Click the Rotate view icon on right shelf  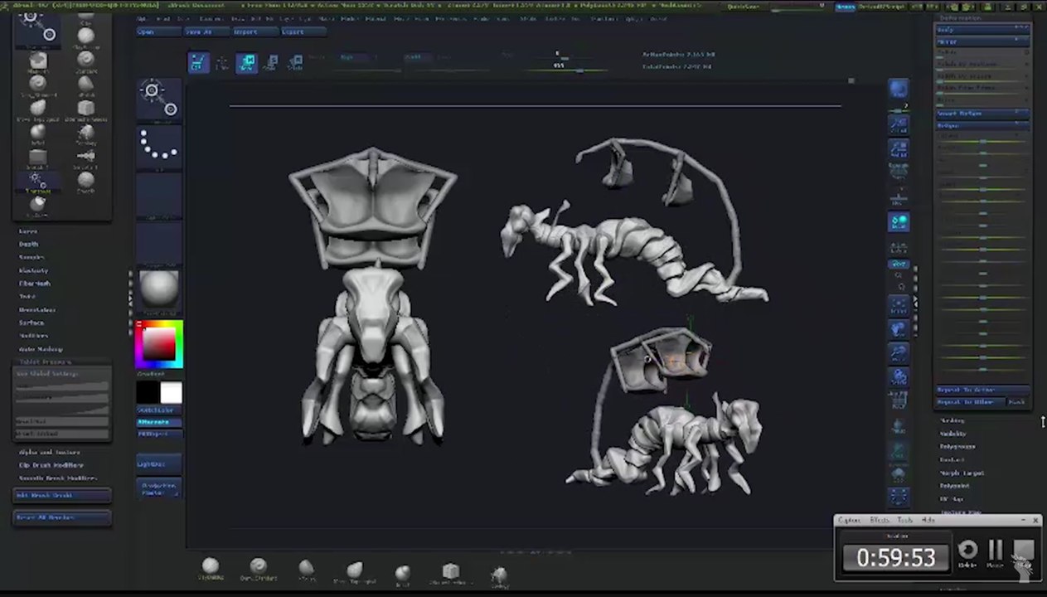[x=899, y=377]
